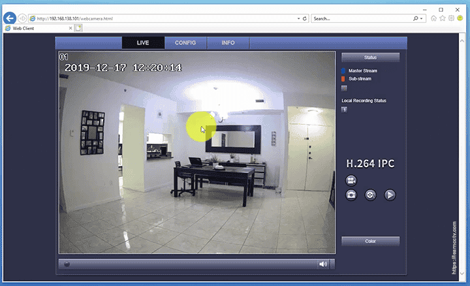Select the Sub-stream option
470x286 pixels.
359,79
